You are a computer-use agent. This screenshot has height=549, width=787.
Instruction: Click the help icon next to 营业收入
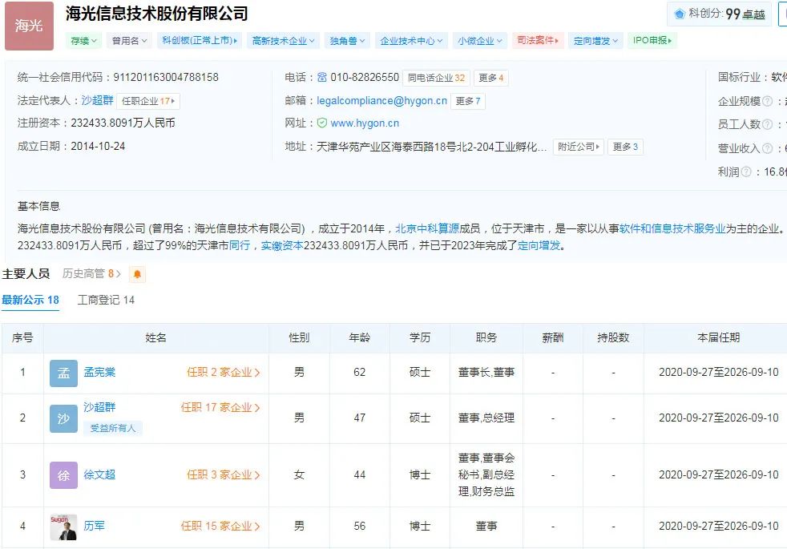click(767, 148)
